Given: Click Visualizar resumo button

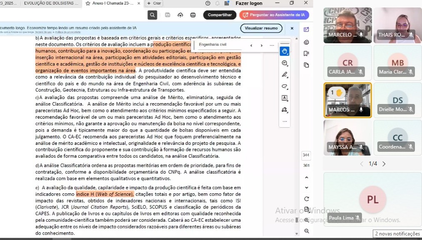Looking at the screenshot, I should pos(261,28).
